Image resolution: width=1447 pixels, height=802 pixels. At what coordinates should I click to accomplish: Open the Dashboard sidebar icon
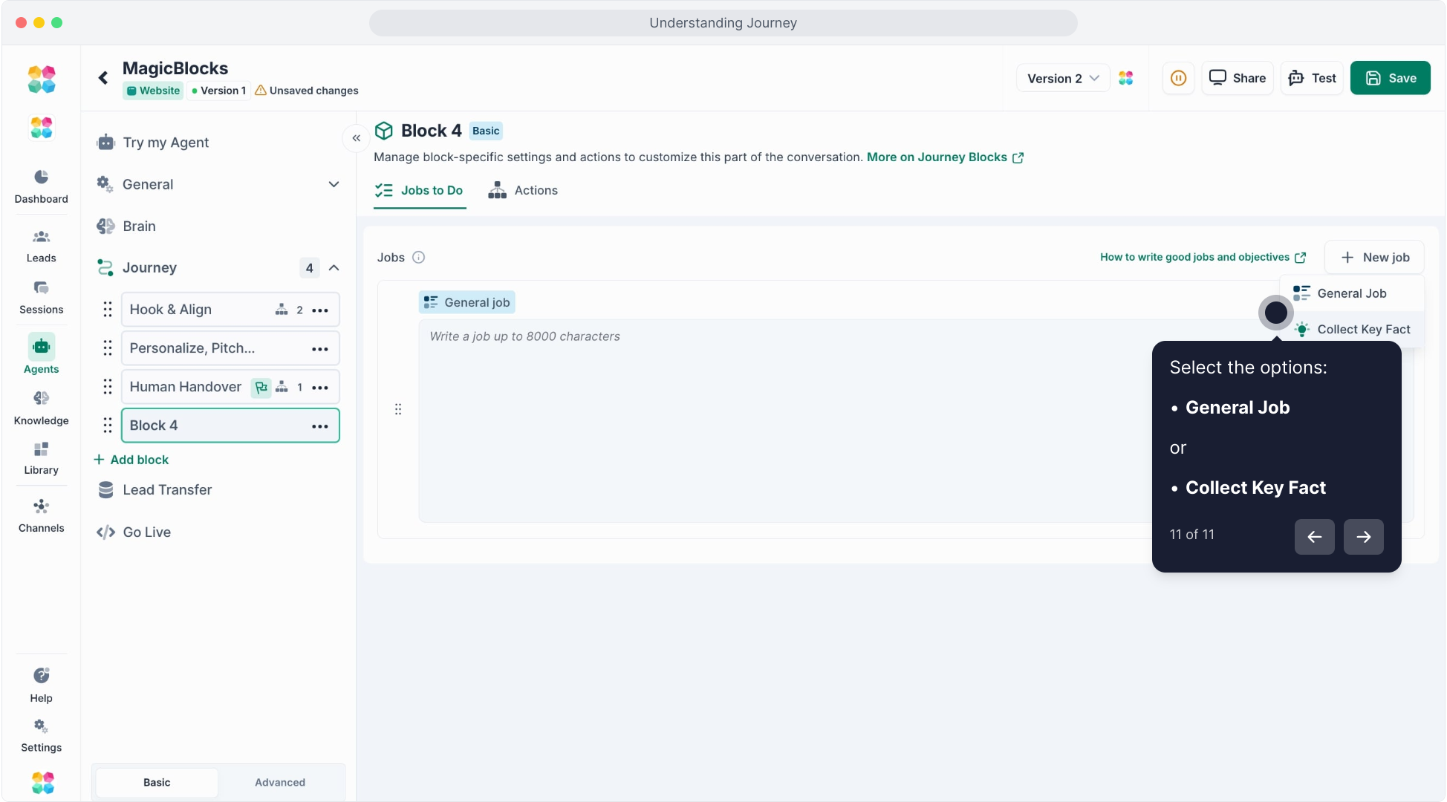(x=41, y=177)
